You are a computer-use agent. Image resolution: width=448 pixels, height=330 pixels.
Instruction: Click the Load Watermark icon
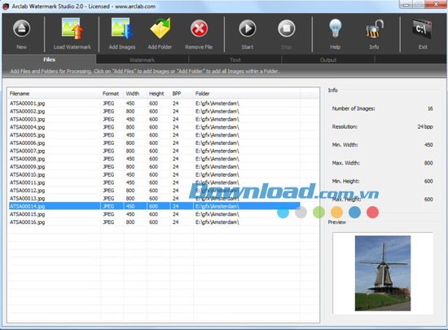click(72, 29)
